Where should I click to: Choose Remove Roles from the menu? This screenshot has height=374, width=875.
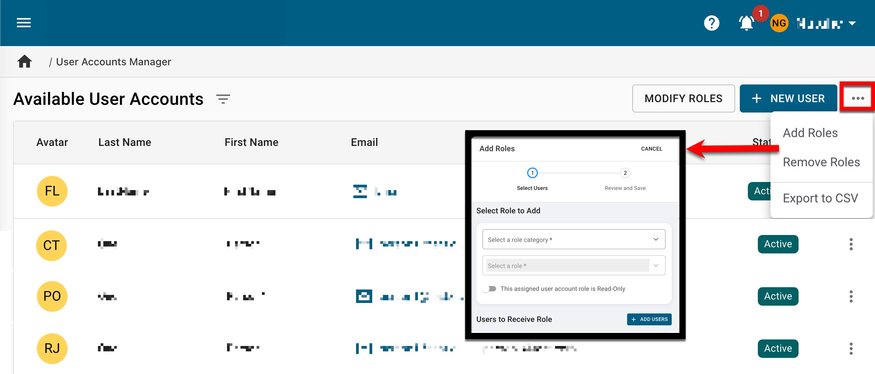821,162
